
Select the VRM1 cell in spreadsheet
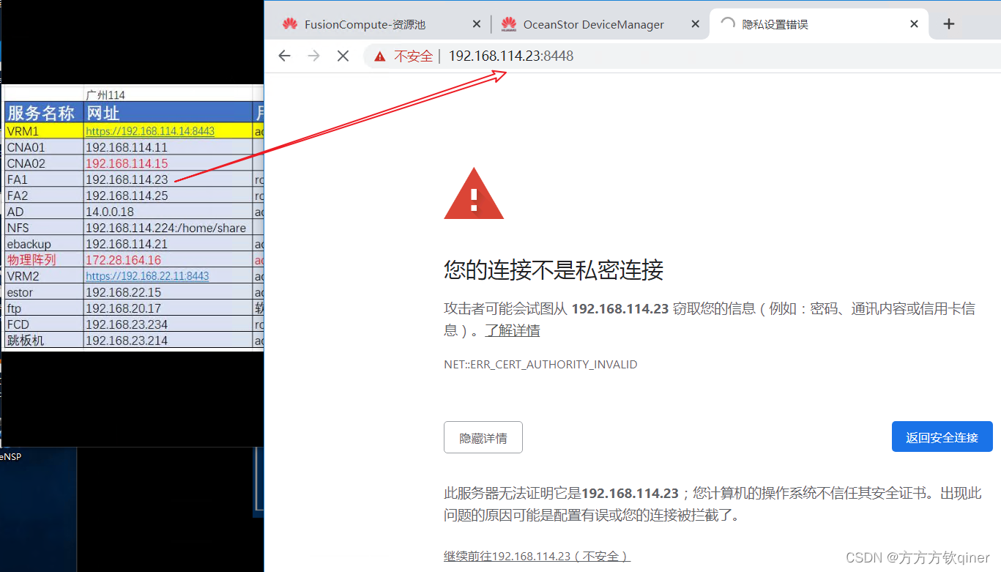[x=43, y=131]
